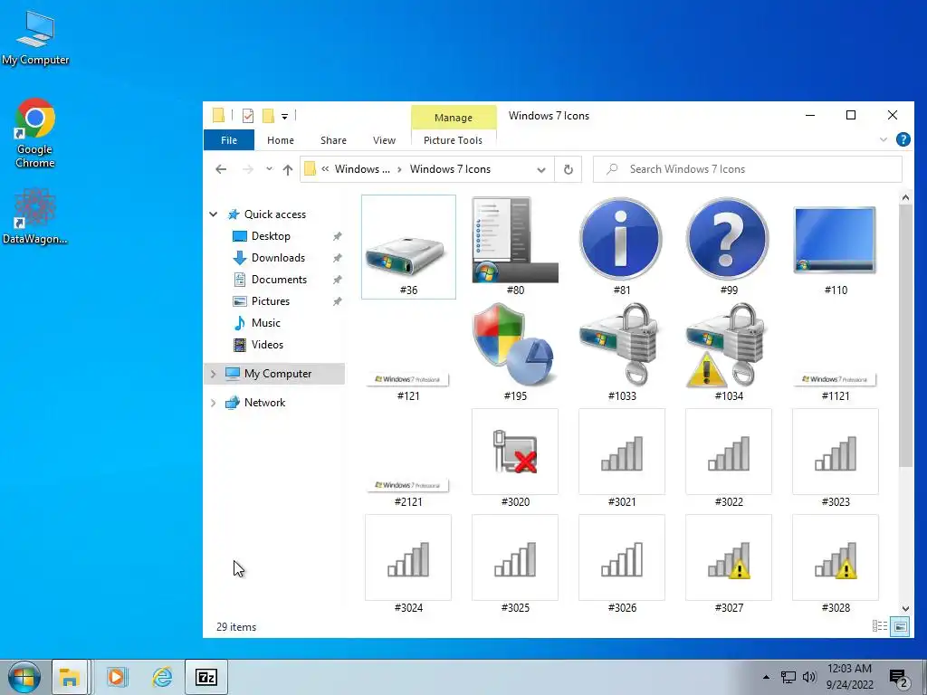
Task: Open Explorer help question mark icon
Action: pyautogui.click(x=903, y=139)
